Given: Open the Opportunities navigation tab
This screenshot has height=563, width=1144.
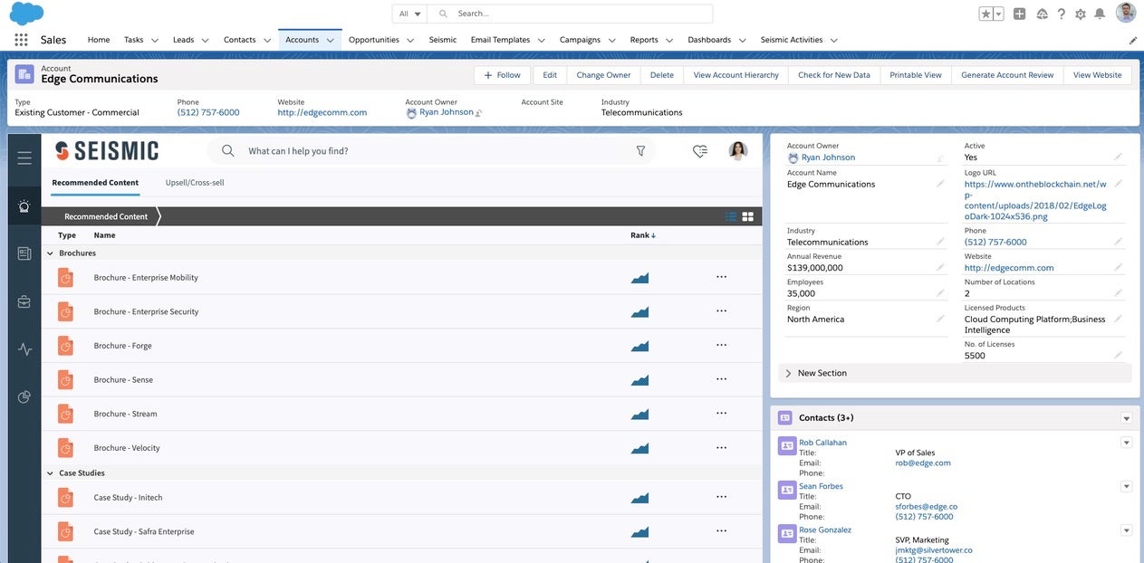Looking at the screenshot, I should (x=373, y=40).
